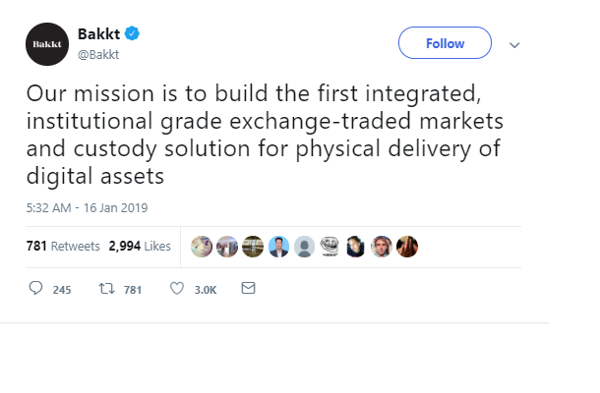Like the tweet with heart icon

click(x=177, y=289)
